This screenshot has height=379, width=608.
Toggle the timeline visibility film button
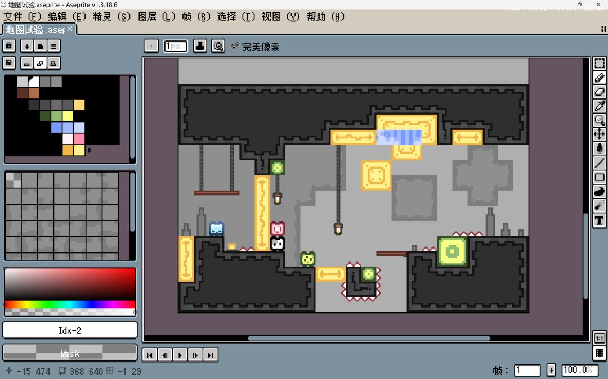(600, 353)
